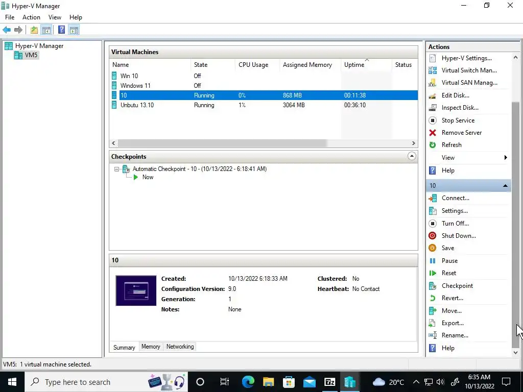Open the Action menu
This screenshot has width=523, height=392.
[31, 17]
